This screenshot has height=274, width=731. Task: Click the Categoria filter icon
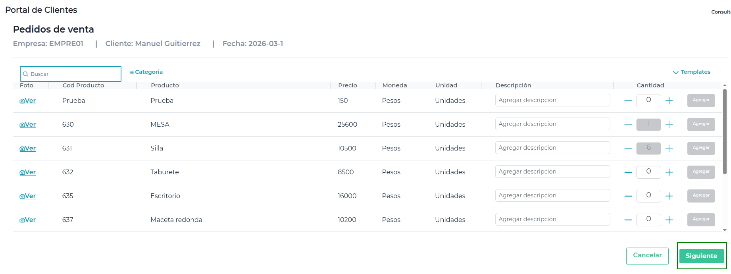[x=132, y=72]
